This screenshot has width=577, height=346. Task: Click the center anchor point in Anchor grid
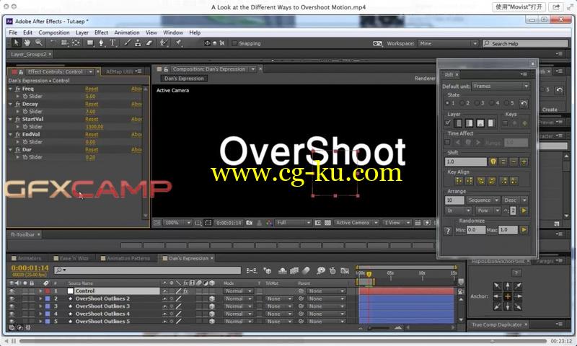click(x=508, y=296)
